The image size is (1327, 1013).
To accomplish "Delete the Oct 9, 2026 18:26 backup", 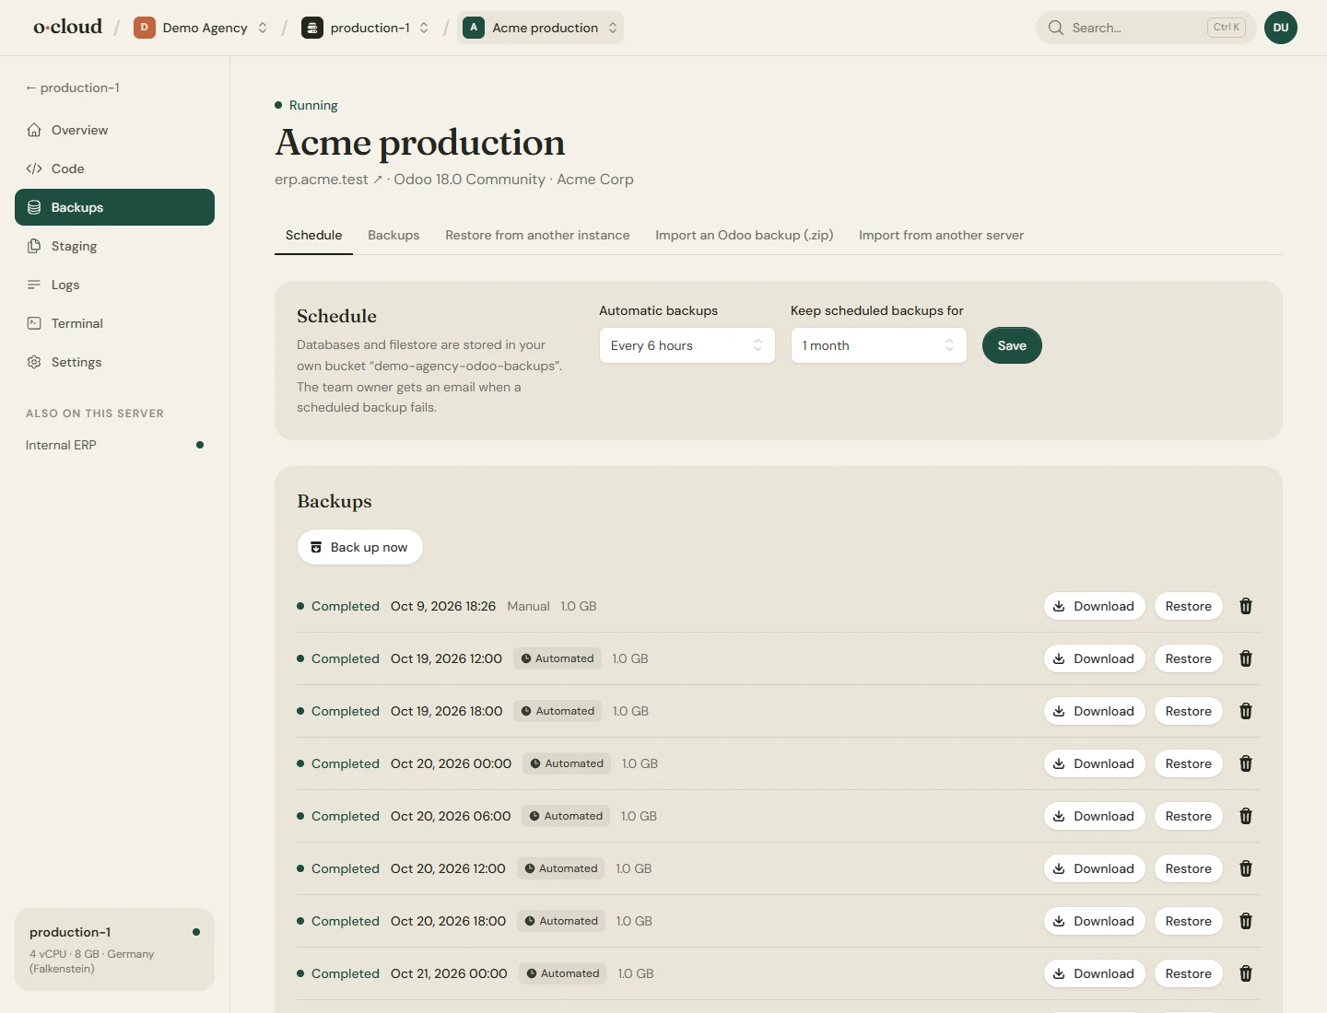I will tap(1246, 606).
